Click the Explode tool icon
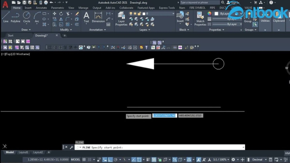Viewport: 290px width, 163px height. tap(77, 19)
